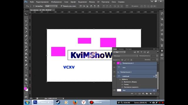Screen dimensions: 188x105
Task: Hide the KviMShoW text layer
Action: click(x=114, y=76)
